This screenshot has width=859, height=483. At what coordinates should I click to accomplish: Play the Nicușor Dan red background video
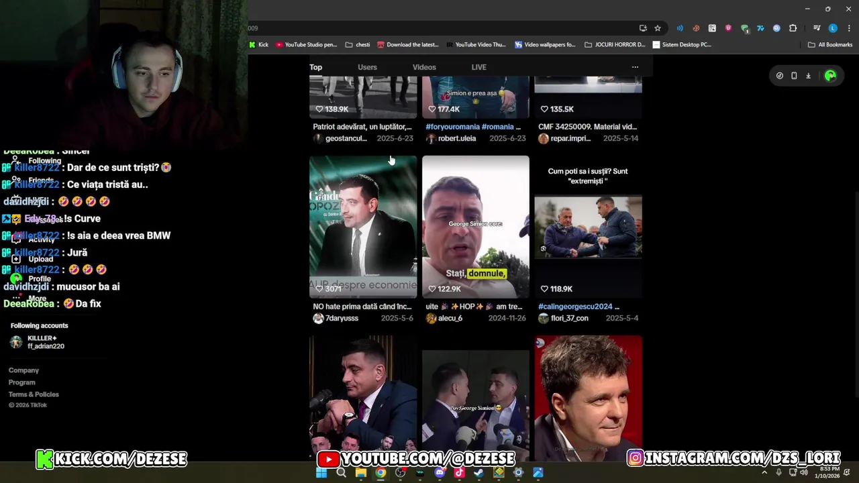tap(589, 398)
